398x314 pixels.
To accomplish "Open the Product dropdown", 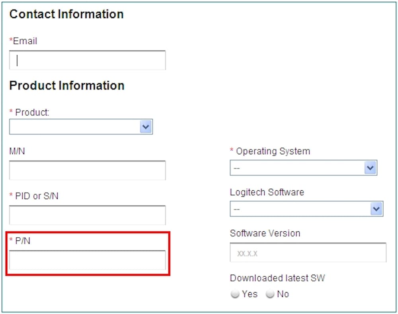I will (x=81, y=127).
